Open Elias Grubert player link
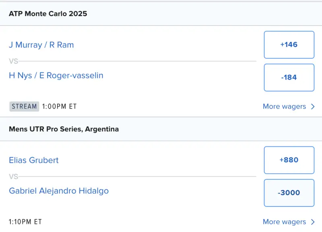Viewport: 322px width, 232px height. [34, 160]
